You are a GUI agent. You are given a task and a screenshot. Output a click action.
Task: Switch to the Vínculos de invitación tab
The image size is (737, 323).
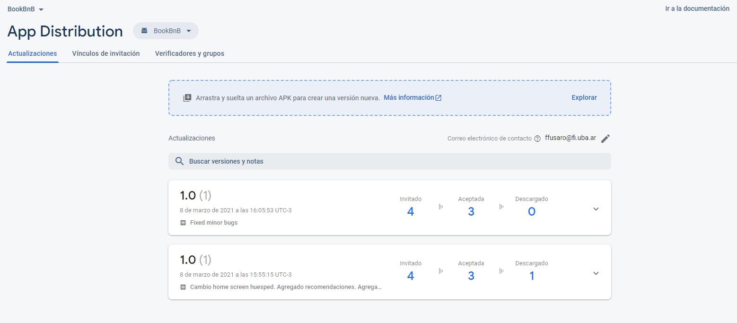[x=106, y=53]
